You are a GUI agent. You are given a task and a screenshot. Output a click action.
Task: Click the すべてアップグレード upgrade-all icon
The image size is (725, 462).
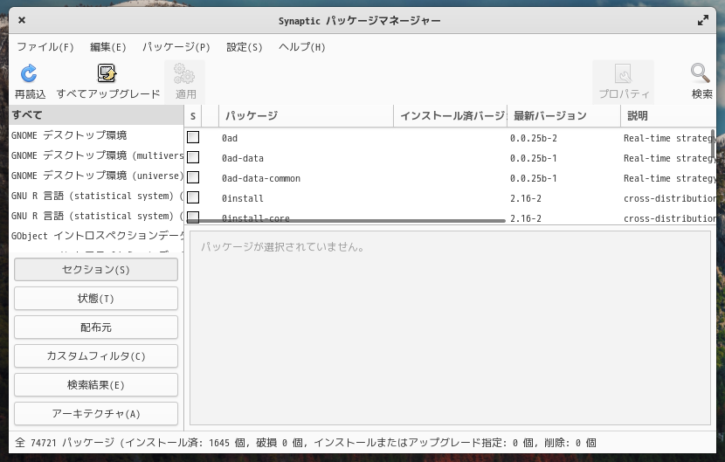(107, 73)
